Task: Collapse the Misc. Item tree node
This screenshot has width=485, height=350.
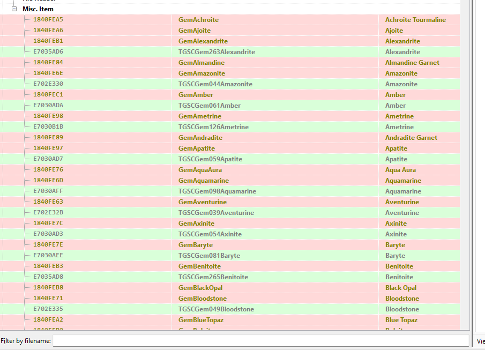Action: click(14, 9)
